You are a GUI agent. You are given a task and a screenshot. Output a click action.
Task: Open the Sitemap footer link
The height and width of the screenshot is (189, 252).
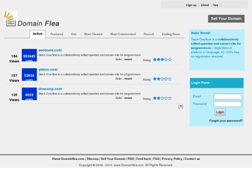coord(93,159)
